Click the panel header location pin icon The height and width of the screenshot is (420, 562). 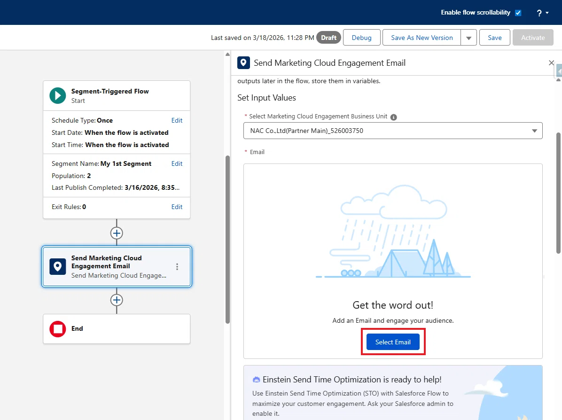(x=243, y=62)
